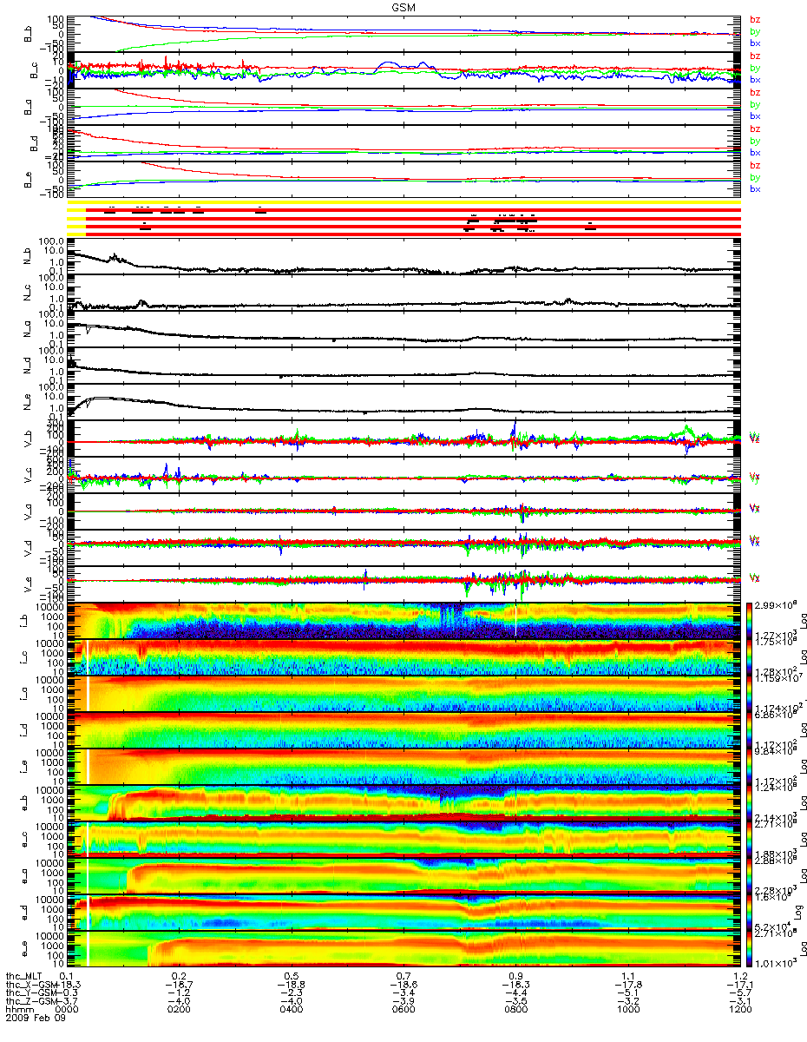This screenshot has width=807, height=1042.
Task: Click the -3.9 Z-GSM value
Action: coord(403,999)
